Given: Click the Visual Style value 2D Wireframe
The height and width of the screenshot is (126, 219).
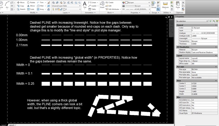Looking at the screenshot, I should pos(204,113).
